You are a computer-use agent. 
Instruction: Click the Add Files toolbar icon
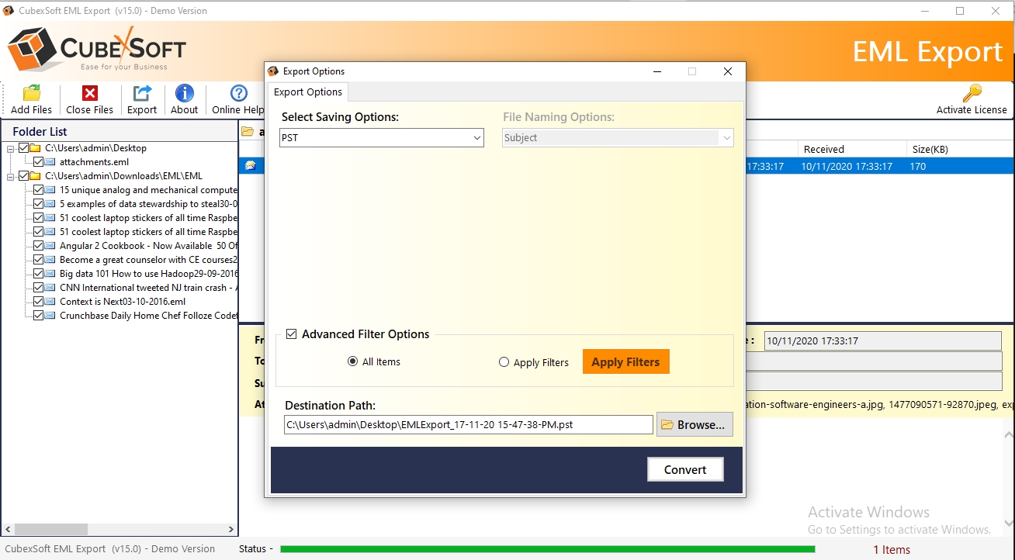[x=32, y=94]
